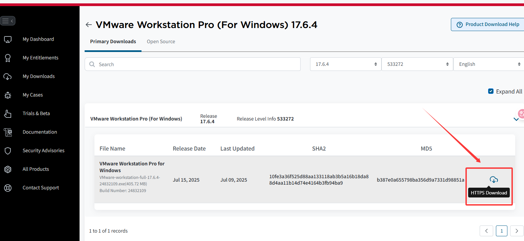Viewport: 524px width, 241px height.
Task: Click the SHA2 hash value starting 10fe3a36
Action: pyautogui.click(x=319, y=180)
